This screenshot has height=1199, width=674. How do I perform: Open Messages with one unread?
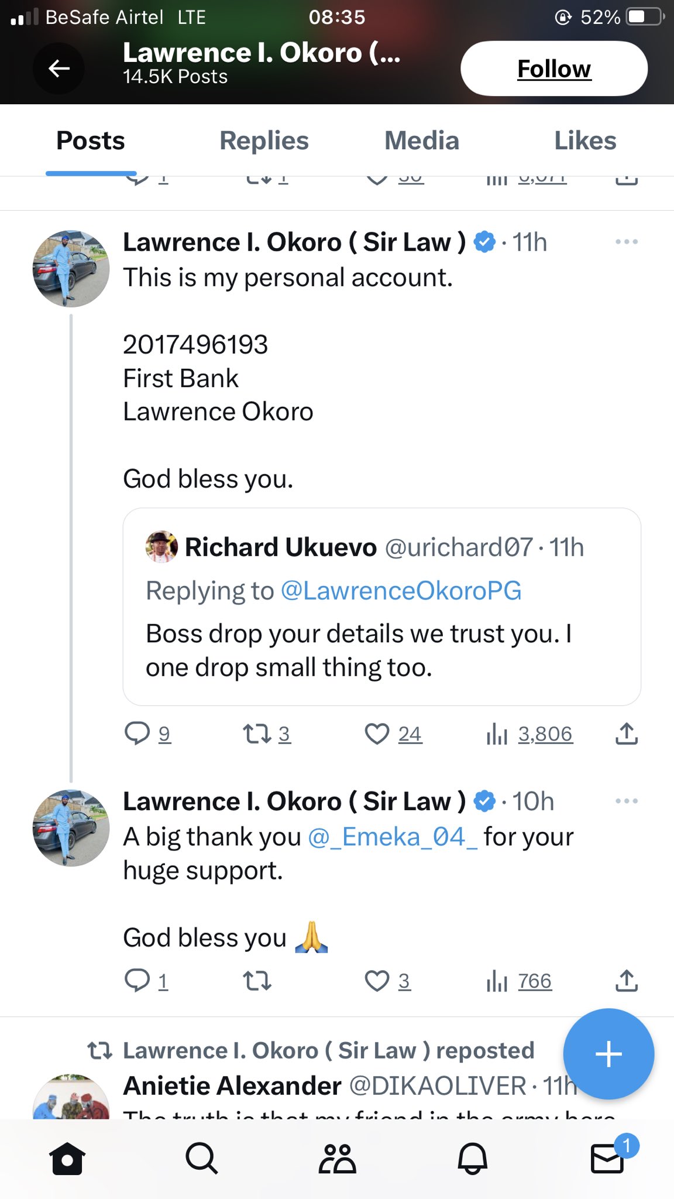(x=607, y=1158)
